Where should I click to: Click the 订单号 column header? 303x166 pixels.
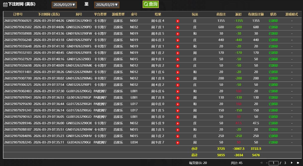click(18, 14)
